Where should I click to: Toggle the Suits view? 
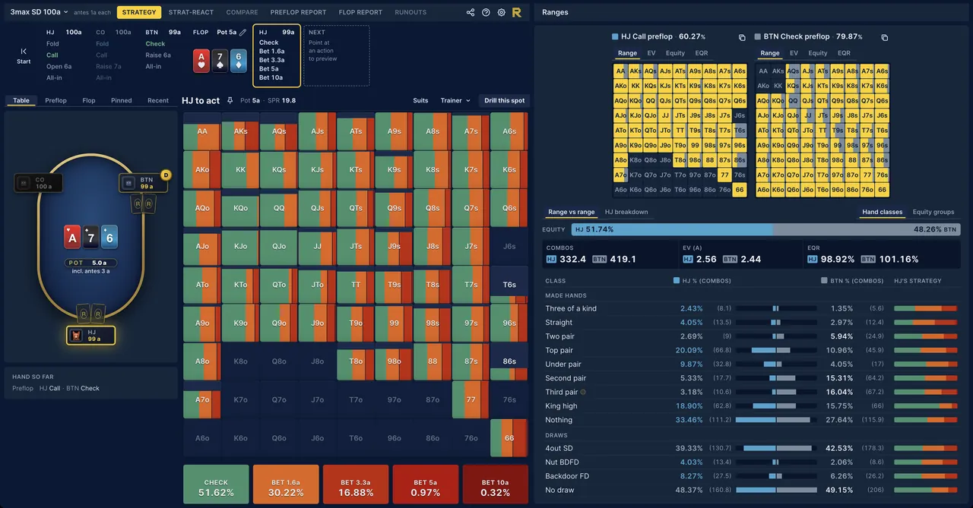point(420,100)
